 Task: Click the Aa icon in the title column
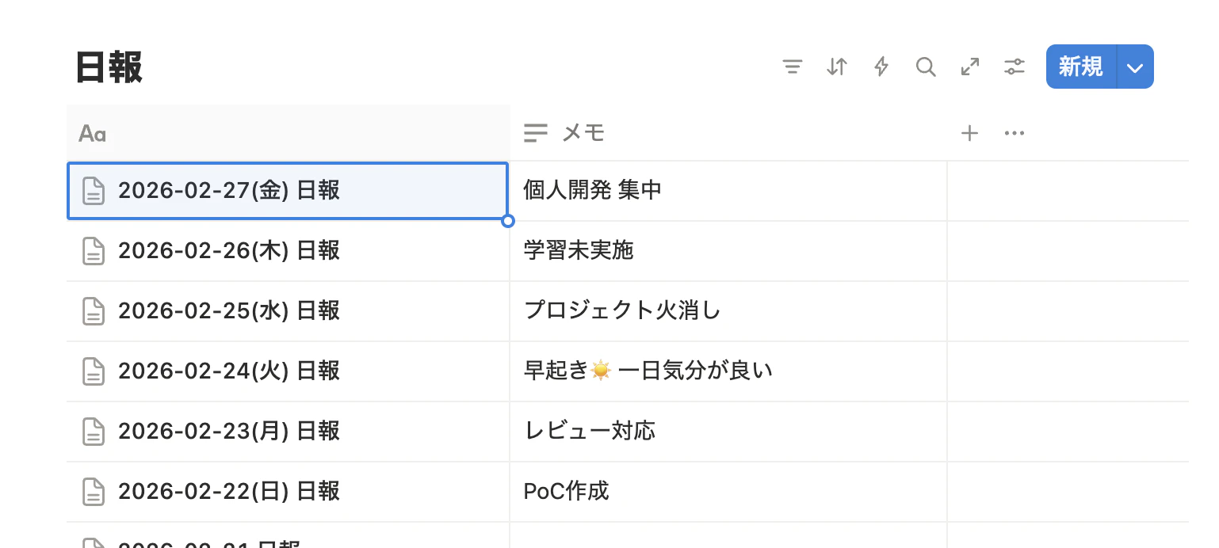click(90, 133)
